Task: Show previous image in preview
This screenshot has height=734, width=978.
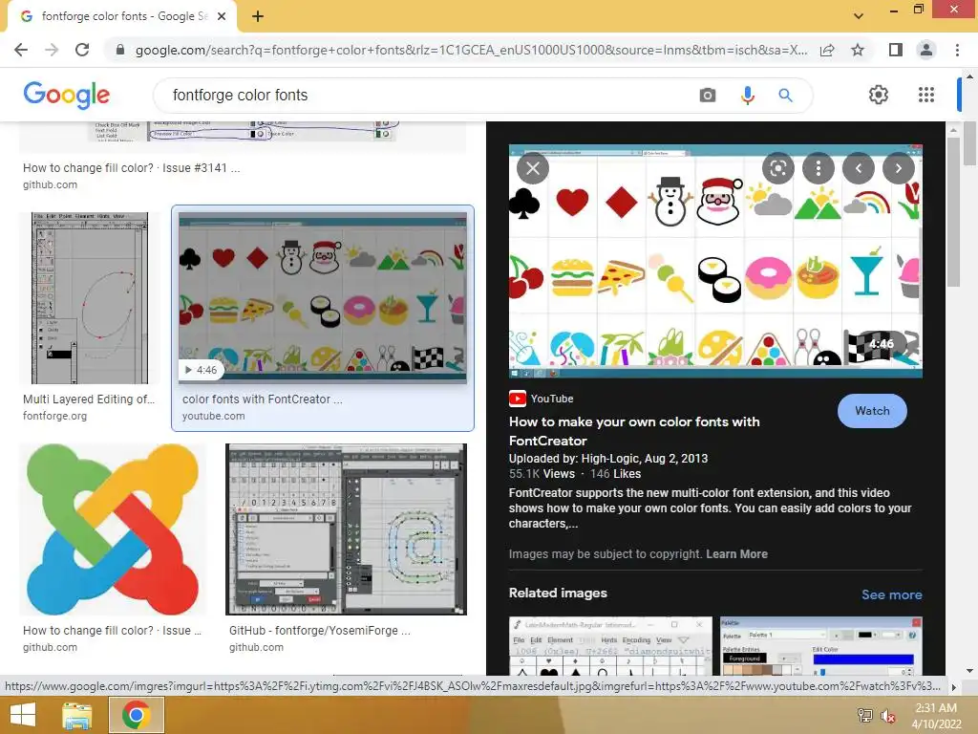Action: [x=859, y=168]
